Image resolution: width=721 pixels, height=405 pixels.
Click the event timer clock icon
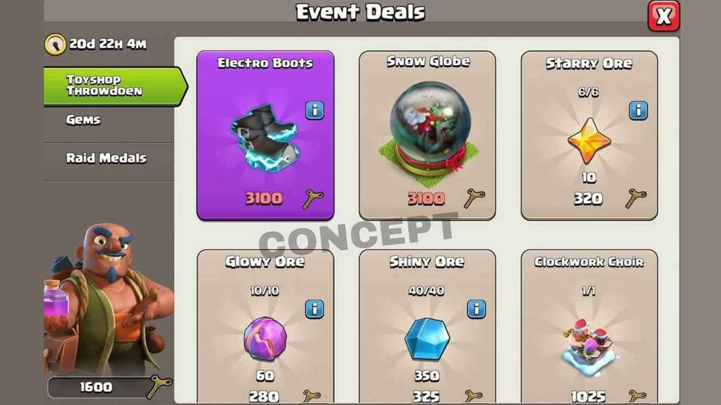[56, 45]
